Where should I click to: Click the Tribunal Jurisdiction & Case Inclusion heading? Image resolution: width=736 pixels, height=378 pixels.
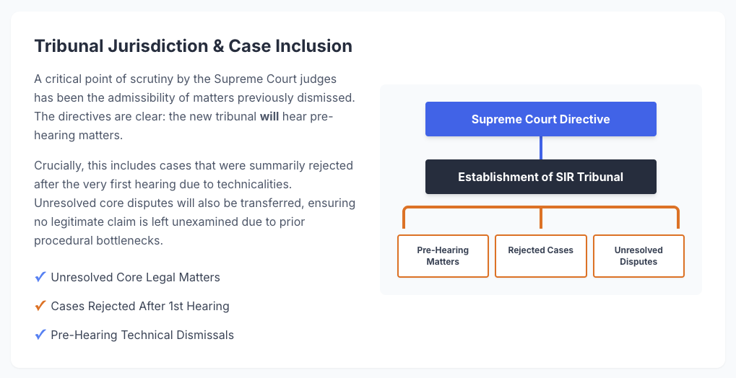point(194,46)
